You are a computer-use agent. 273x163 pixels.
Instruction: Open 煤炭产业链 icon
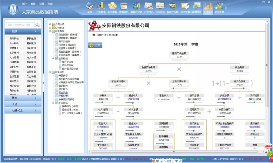172,8
